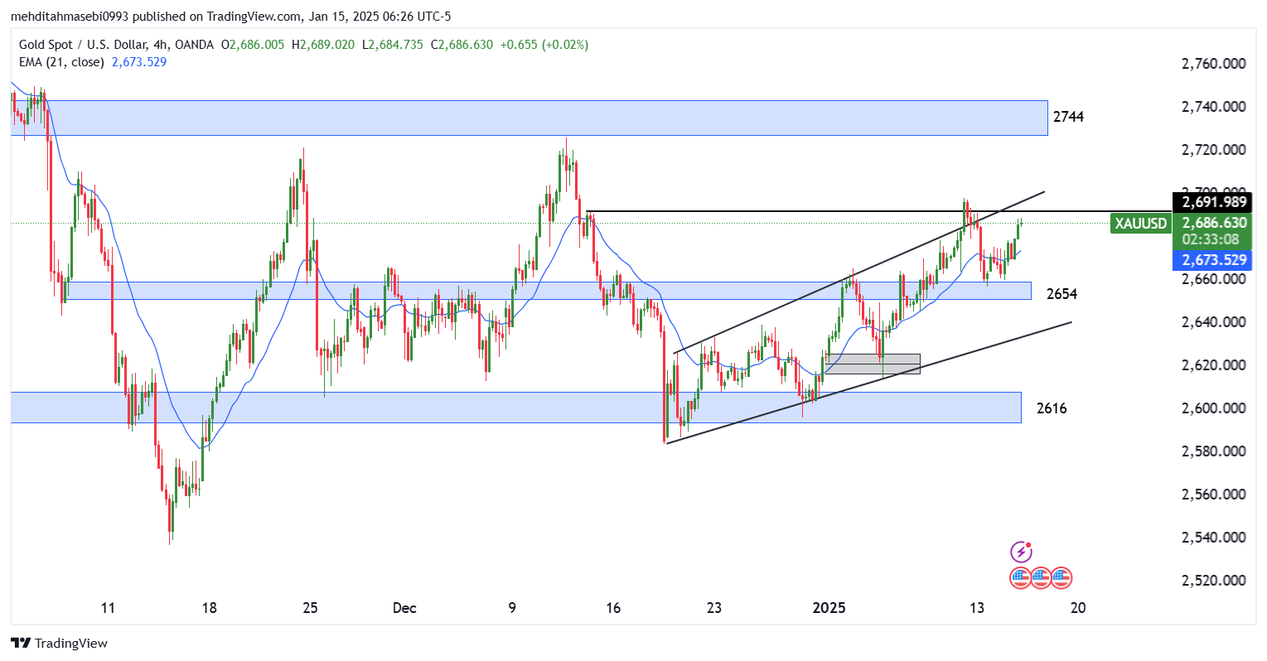Viewport: 1267px width, 661px height.
Task: Click the 25 date on time axis
Action: click(x=310, y=608)
